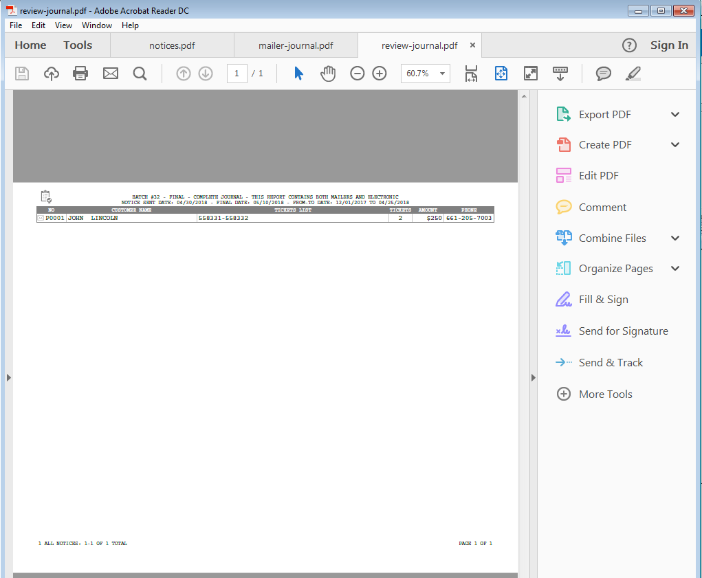The width and height of the screenshot is (702, 578).
Task: Choose the arrow Selection tool
Action: click(x=298, y=74)
